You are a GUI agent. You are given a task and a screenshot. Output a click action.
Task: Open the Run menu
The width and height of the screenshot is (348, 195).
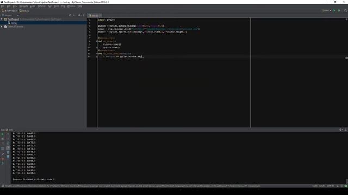[x=49, y=6]
